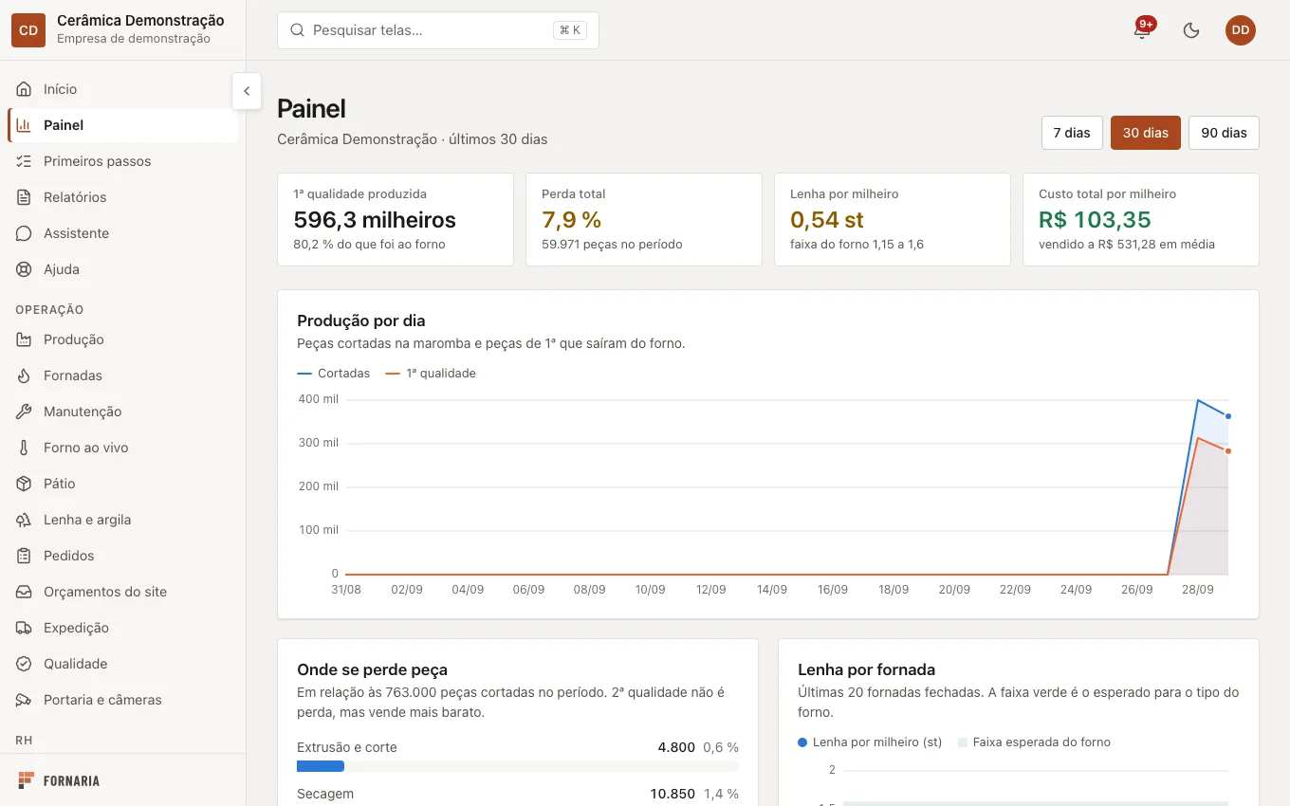This screenshot has width=1290, height=806.
Task: Click the Relatórios document icon
Action: (x=25, y=197)
